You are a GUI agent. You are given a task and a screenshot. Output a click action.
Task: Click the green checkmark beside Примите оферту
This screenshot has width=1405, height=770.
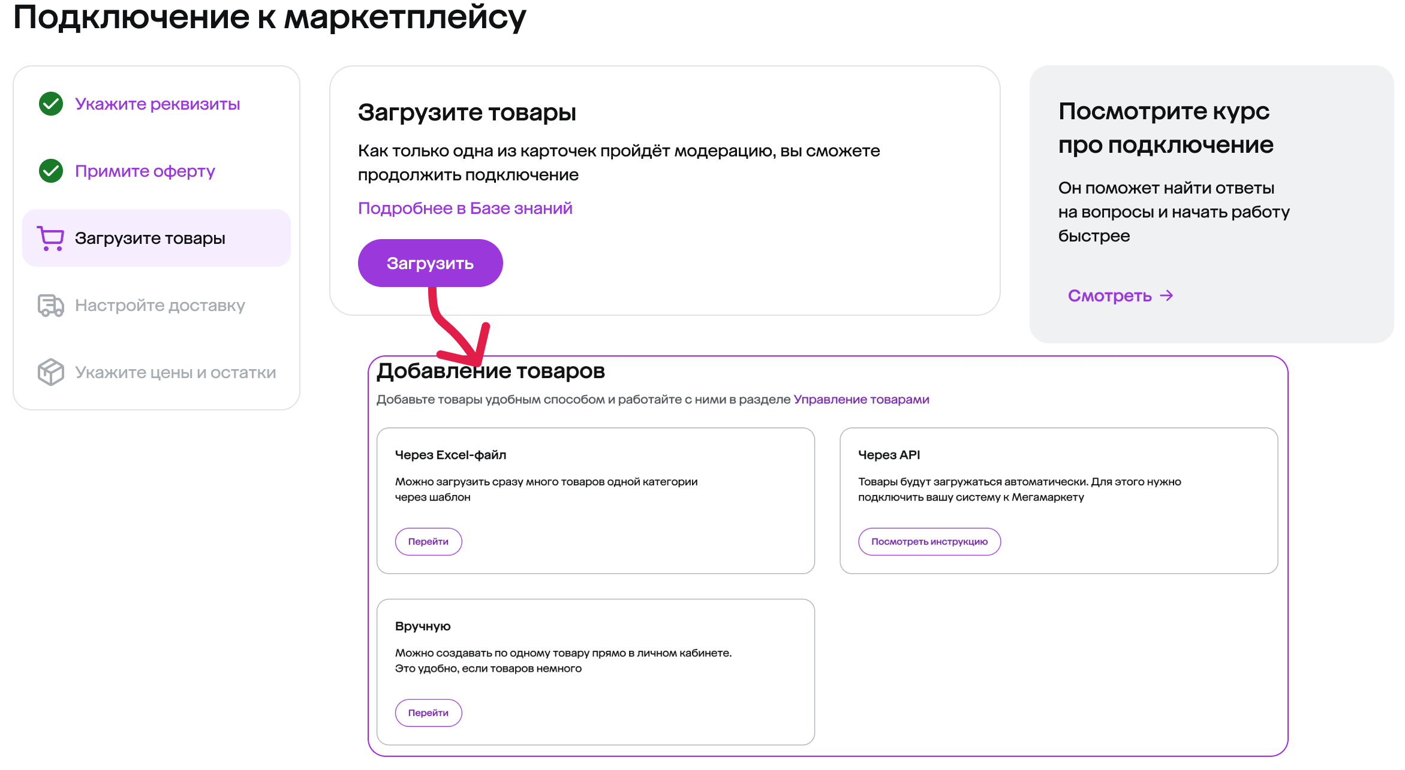[51, 171]
